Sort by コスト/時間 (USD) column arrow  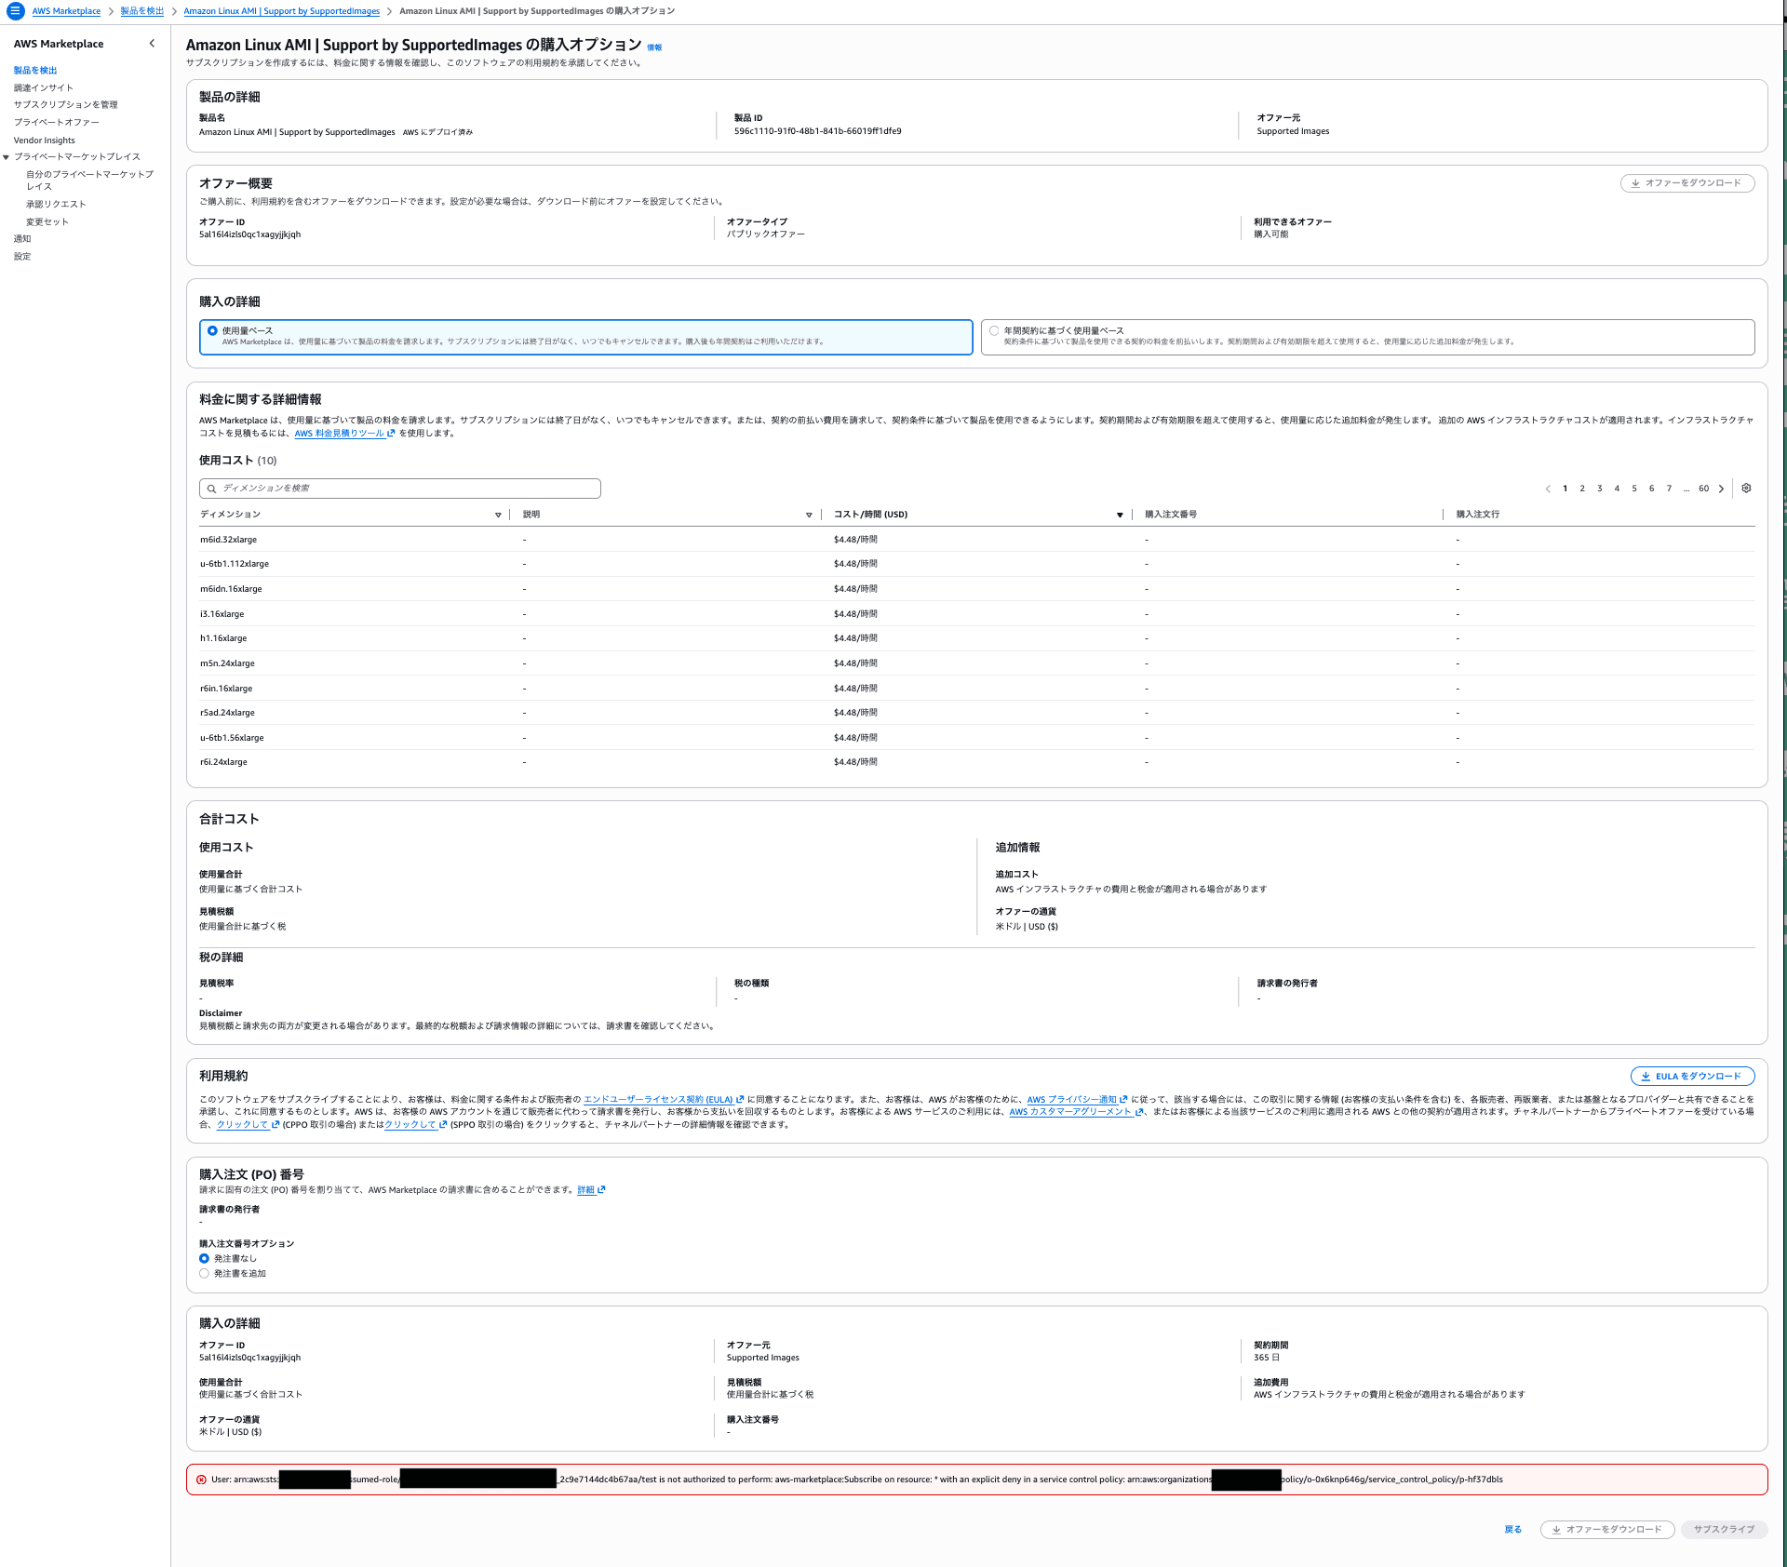tap(1120, 515)
